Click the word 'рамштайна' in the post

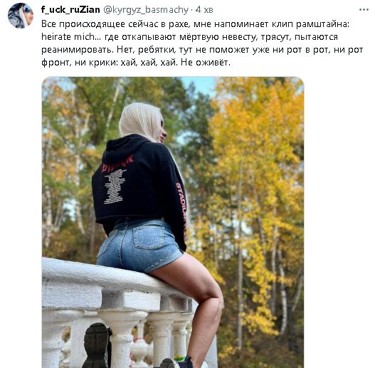click(x=322, y=24)
